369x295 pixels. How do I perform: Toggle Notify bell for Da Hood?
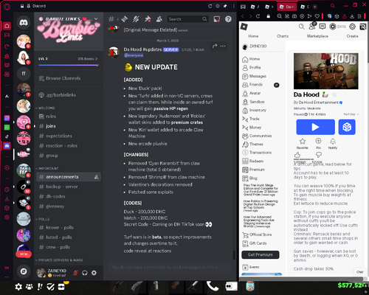pos(333,144)
